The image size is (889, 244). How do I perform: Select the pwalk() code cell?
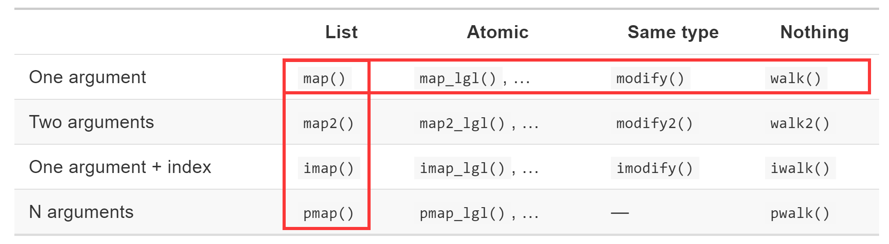coord(800,213)
